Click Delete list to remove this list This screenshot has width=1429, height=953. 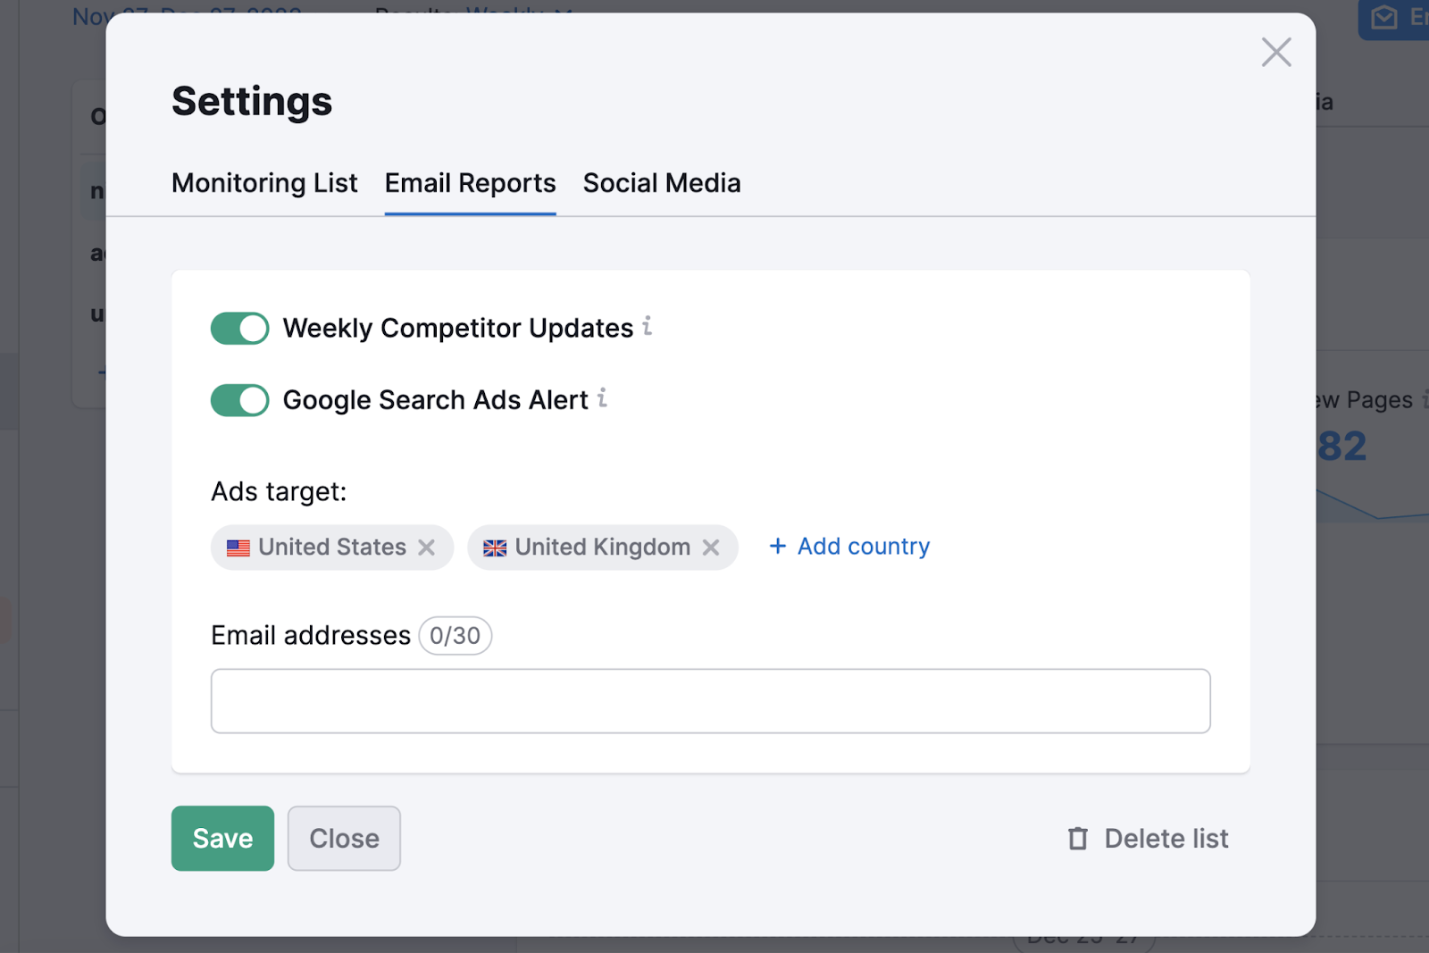point(1166,839)
